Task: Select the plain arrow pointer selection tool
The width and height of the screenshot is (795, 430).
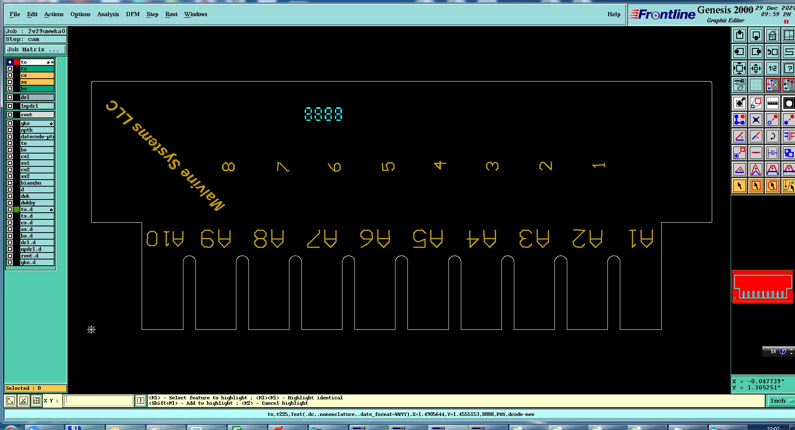Action: (740, 186)
